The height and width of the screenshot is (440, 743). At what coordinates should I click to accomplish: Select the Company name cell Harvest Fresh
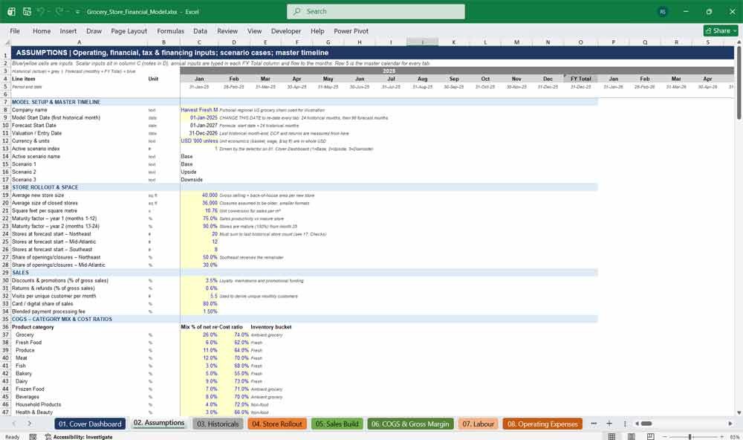coord(199,109)
